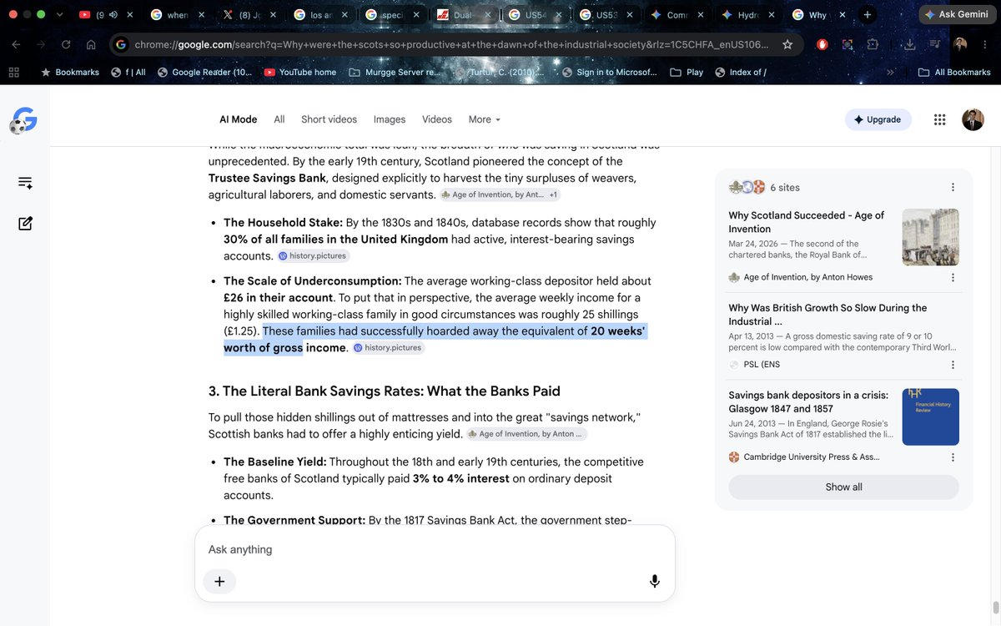1001x626 pixels.
Task: Click the heading 'The Literal Bank Savings Rates'
Action: 385,391
